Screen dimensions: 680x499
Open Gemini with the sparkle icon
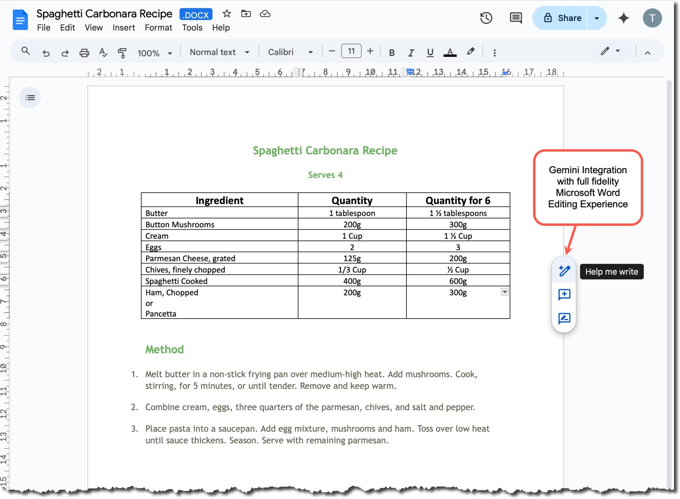click(x=624, y=18)
